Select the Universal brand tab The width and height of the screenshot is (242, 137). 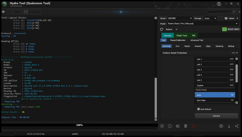tap(166, 46)
